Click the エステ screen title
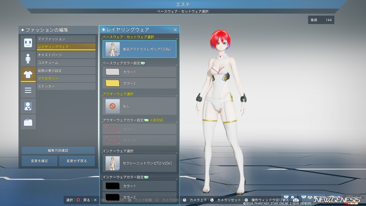 183,4
